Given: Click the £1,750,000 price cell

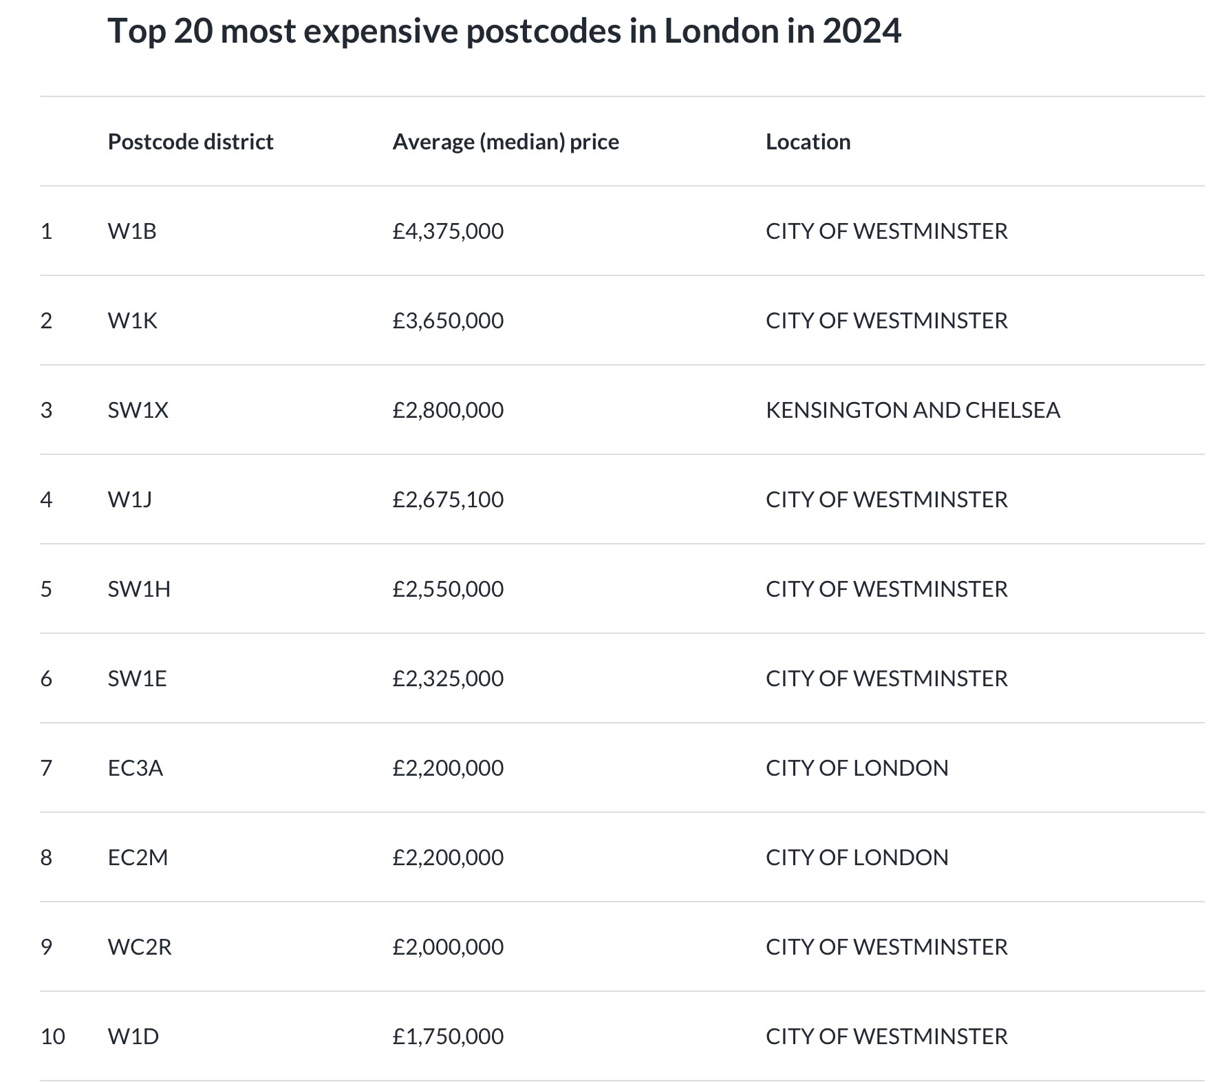Looking at the screenshot, I should [x=448, y=1037].
